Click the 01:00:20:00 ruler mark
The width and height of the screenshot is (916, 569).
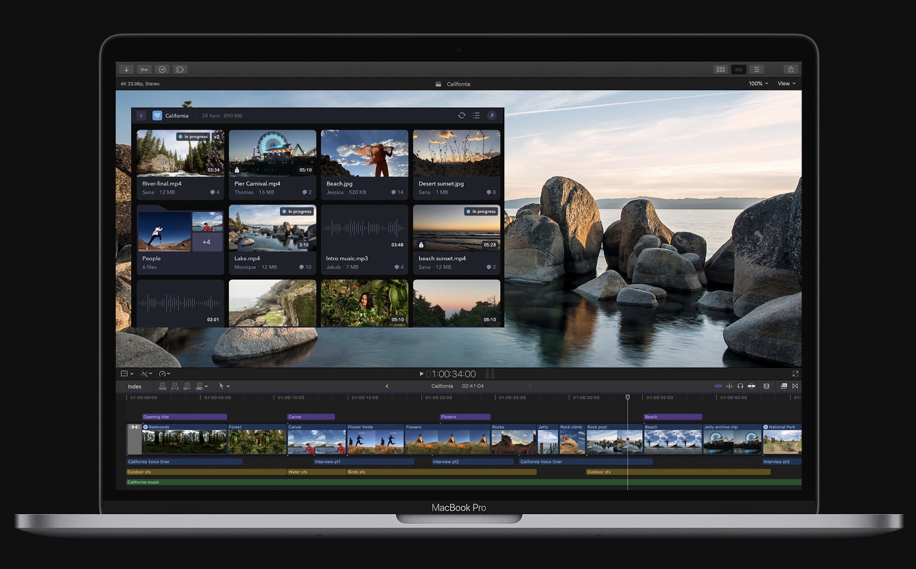[x=439, y=397]
